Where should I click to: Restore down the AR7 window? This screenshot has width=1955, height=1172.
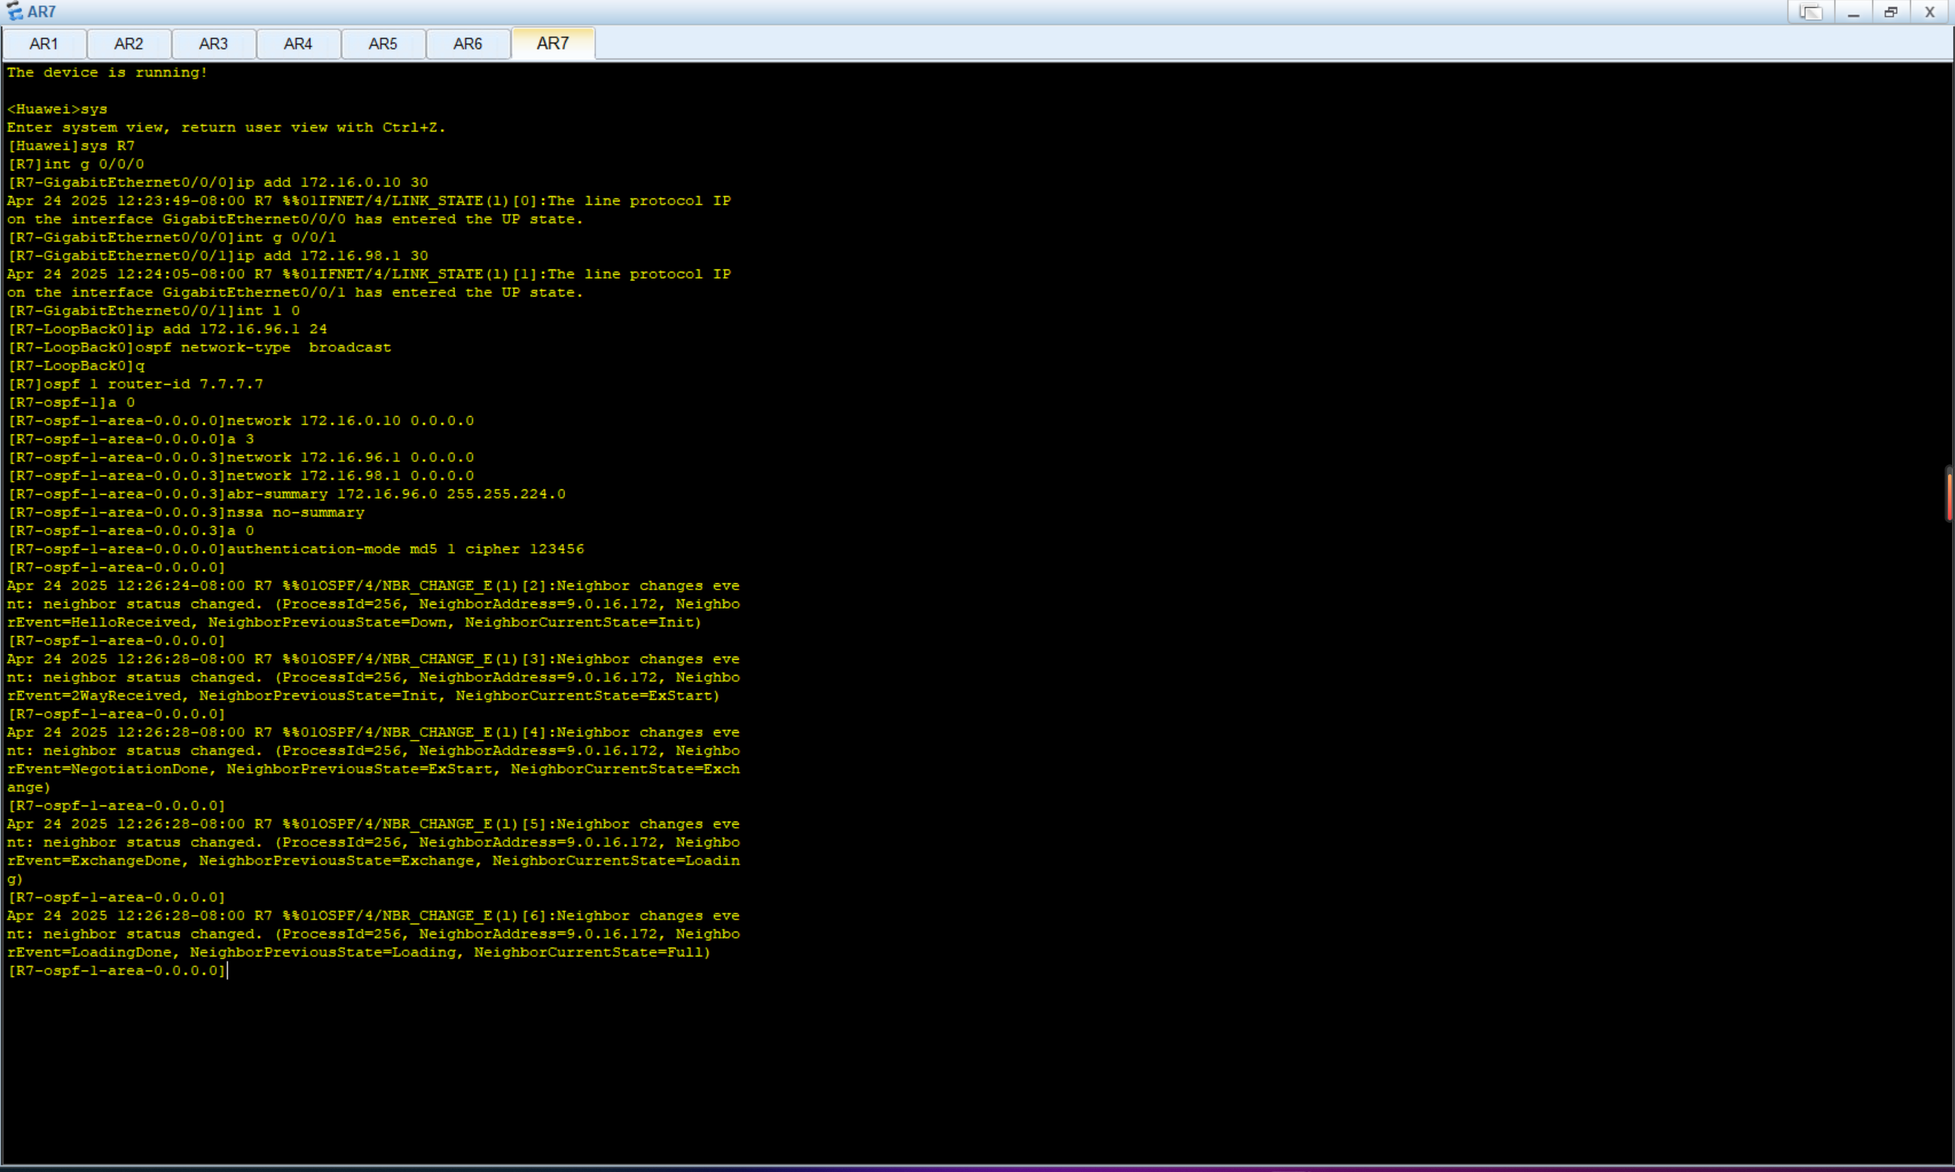click(1891, 12)
